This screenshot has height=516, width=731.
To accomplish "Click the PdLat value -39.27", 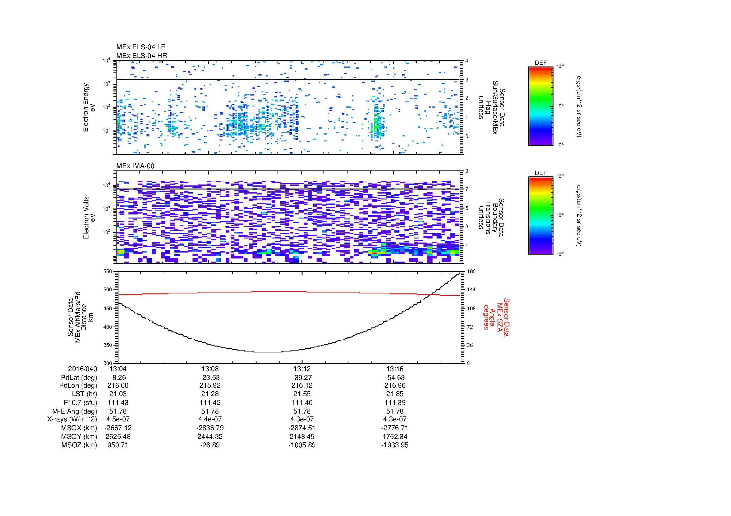I will (x=302, y=378).
